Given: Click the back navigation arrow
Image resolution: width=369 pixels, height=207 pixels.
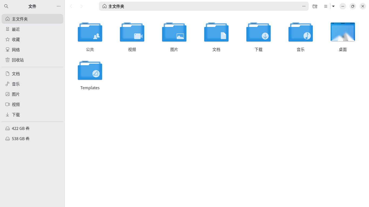Looking at the screenshot, I should pos(71,6).
